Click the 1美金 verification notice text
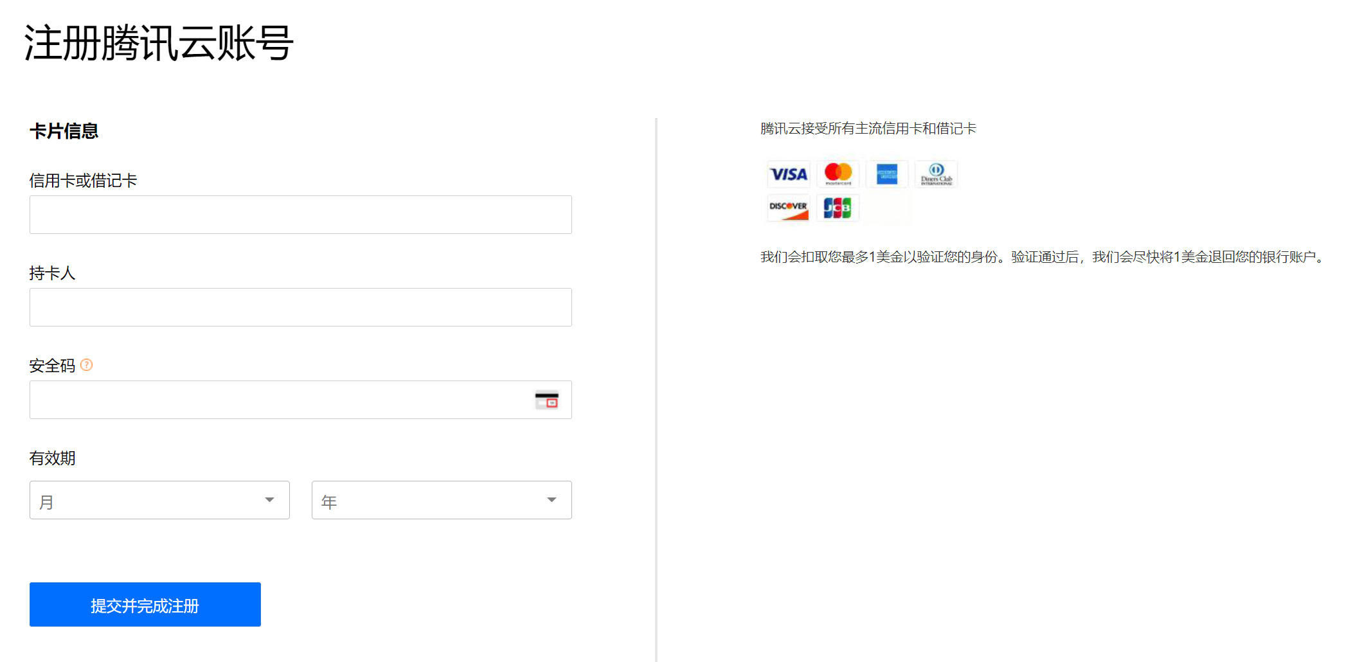Viewport: 1353px width, 662px height. click(x=1043, y=257)
